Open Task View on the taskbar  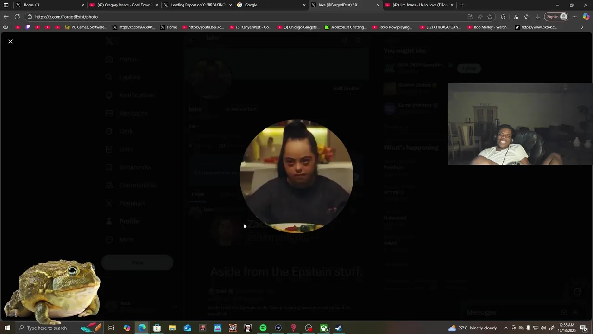coord(111,328)
